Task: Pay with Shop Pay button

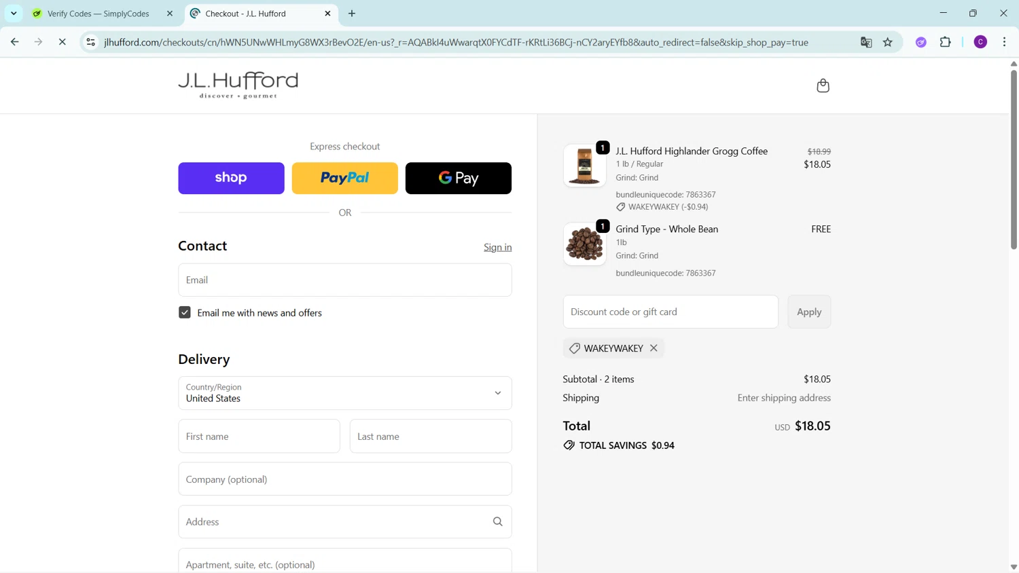Action: coord(231,178)
